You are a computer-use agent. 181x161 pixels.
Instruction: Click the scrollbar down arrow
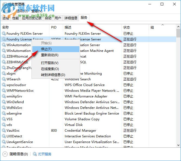[178, 145]
